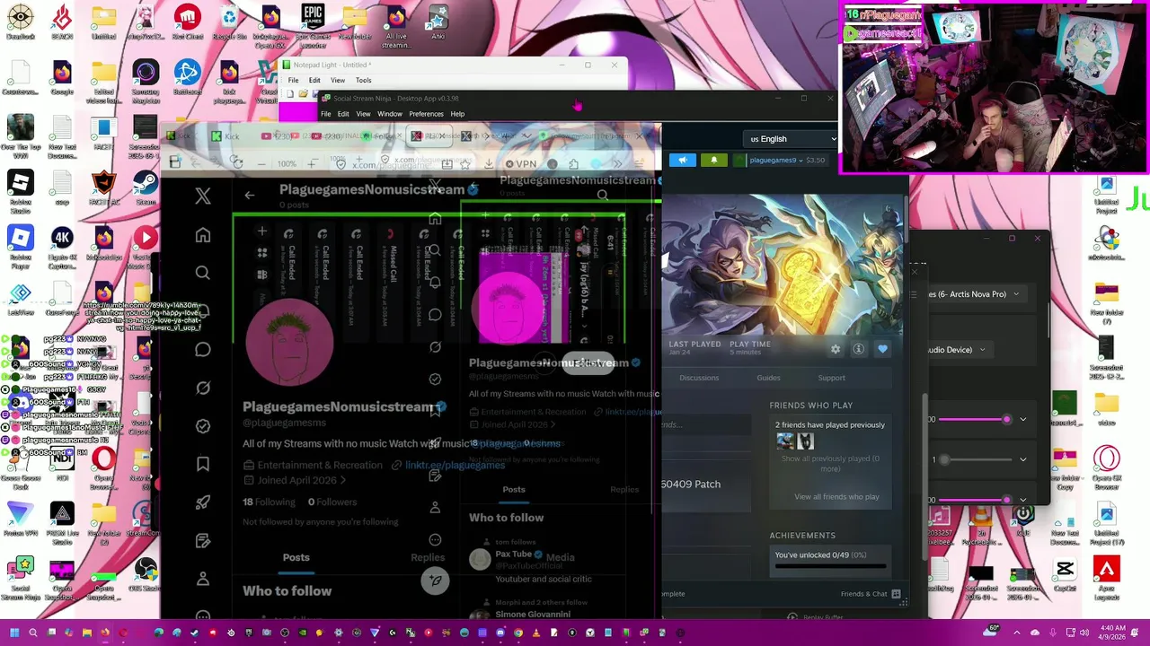The width and height of the screenshot is (1150, 646).
Task: Select CapCut desktop icon
Action: [x=1065, y=575]
